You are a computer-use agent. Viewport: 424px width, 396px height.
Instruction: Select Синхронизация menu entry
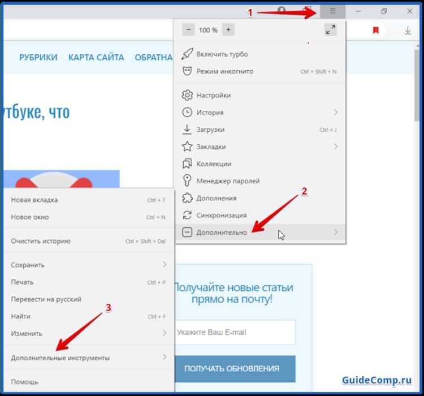(x=260, y=215)
